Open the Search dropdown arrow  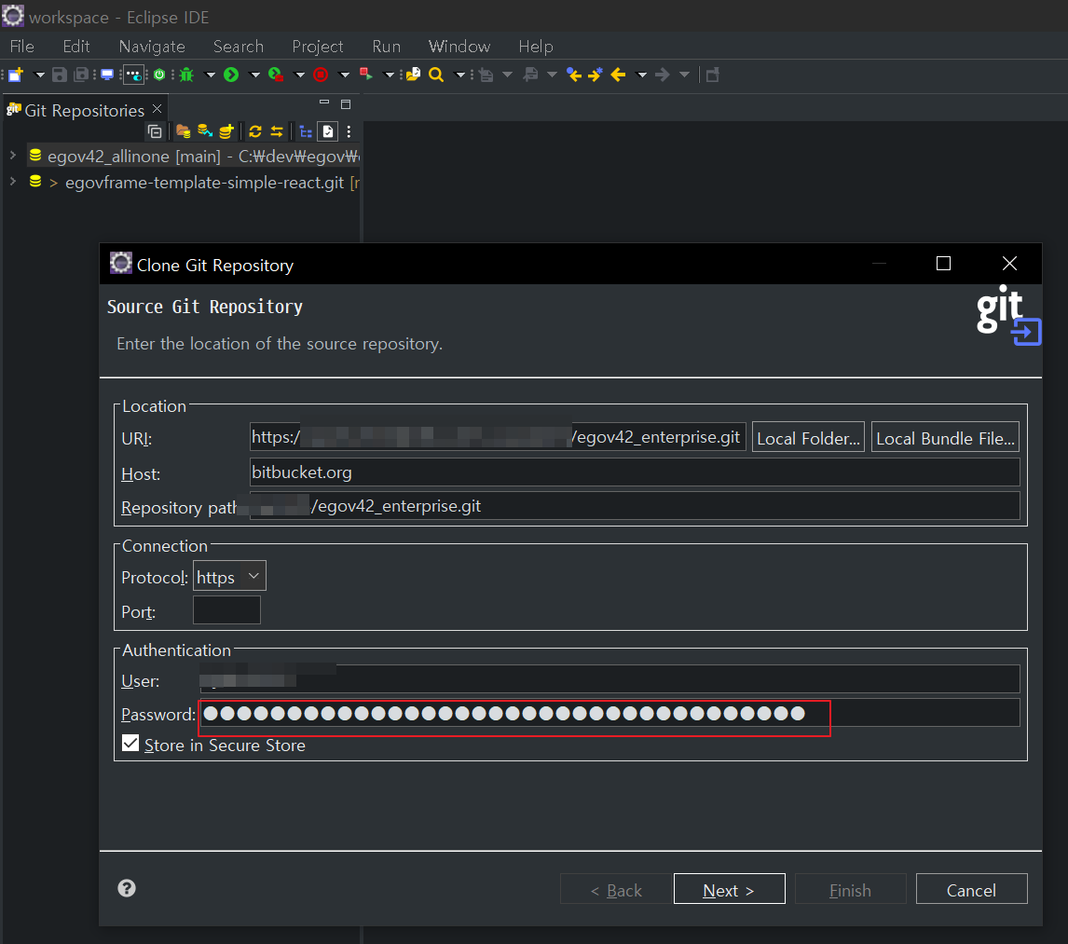pos(459,75)
